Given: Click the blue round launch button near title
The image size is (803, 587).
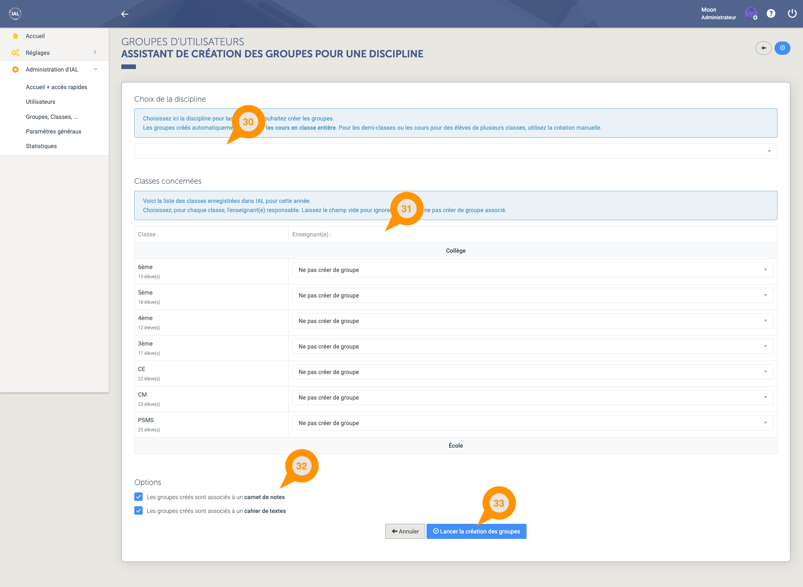Looking at the screenshot, I should [783, 48].
